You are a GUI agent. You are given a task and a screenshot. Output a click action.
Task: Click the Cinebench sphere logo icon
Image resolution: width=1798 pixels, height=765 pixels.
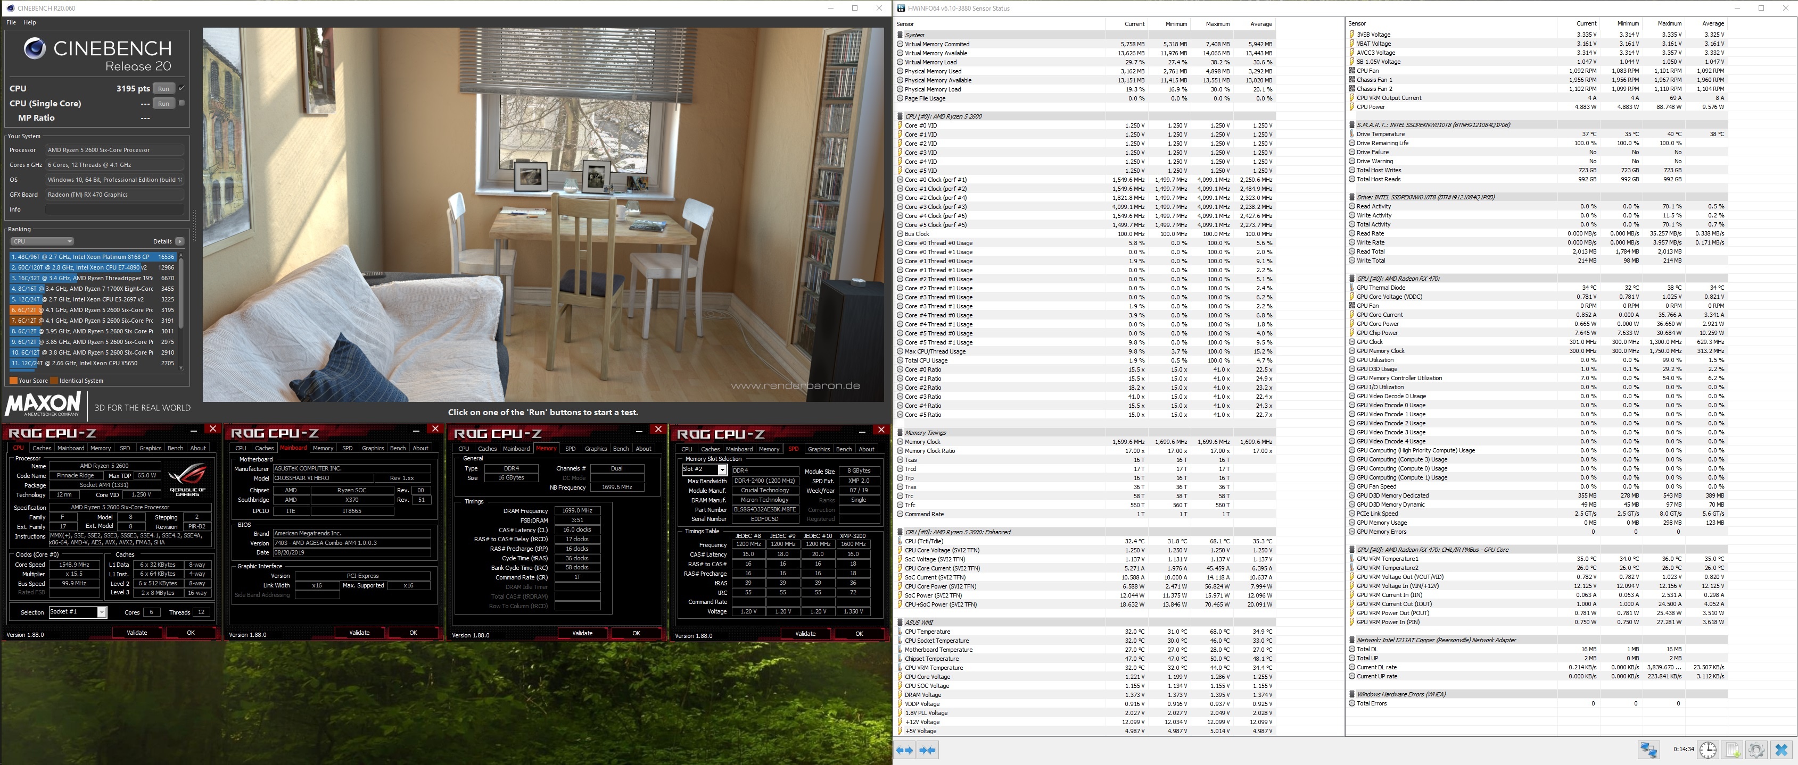34,49
